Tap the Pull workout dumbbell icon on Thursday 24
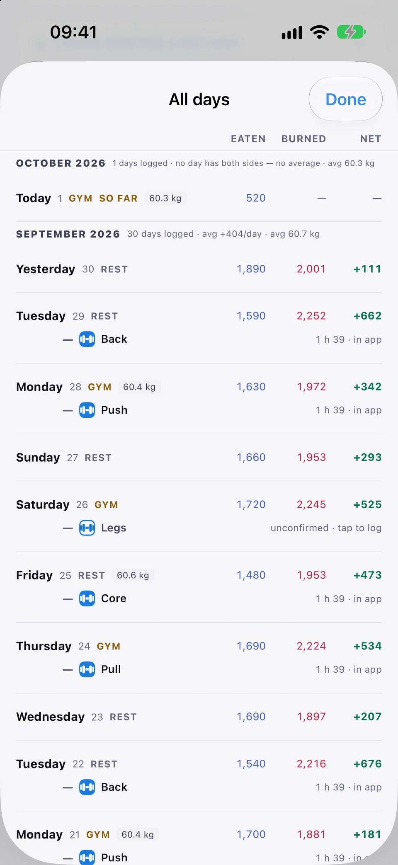The width and height of the screenshot is (398, 865). point(87,669)
